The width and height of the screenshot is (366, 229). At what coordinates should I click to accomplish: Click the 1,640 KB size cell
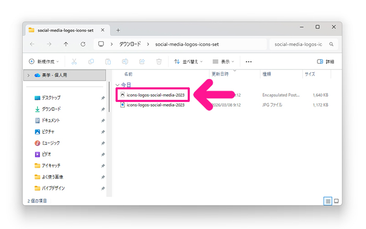[x=321, y=95]
